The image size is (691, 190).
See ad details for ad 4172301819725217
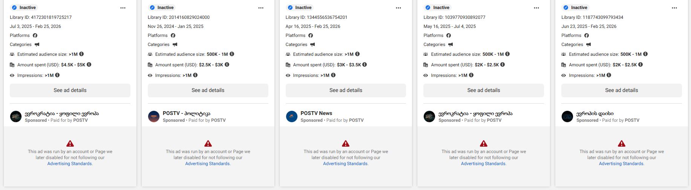pos(70,90)
